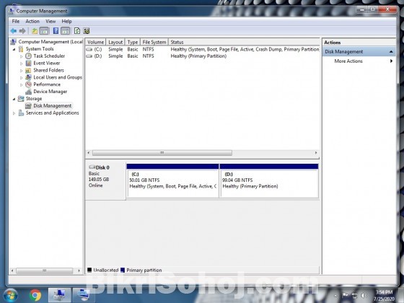Sort by the Status column header
The height and width of the screenshot is (303, 404).
coord(244,42)
